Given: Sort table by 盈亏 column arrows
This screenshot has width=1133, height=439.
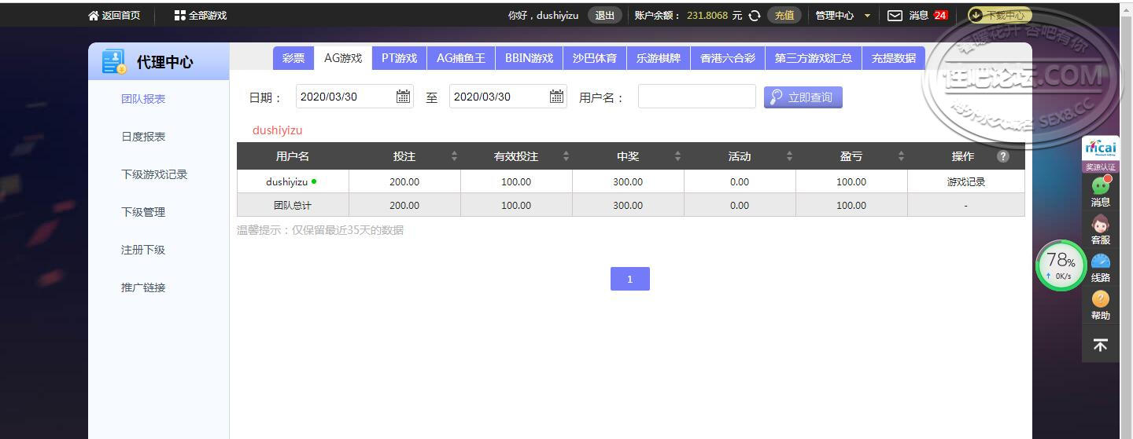Looking at the screenshot, I should [901, 156].
